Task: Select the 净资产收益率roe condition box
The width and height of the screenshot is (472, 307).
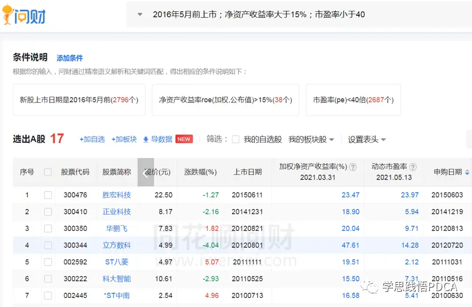Action: pos(225,100)
